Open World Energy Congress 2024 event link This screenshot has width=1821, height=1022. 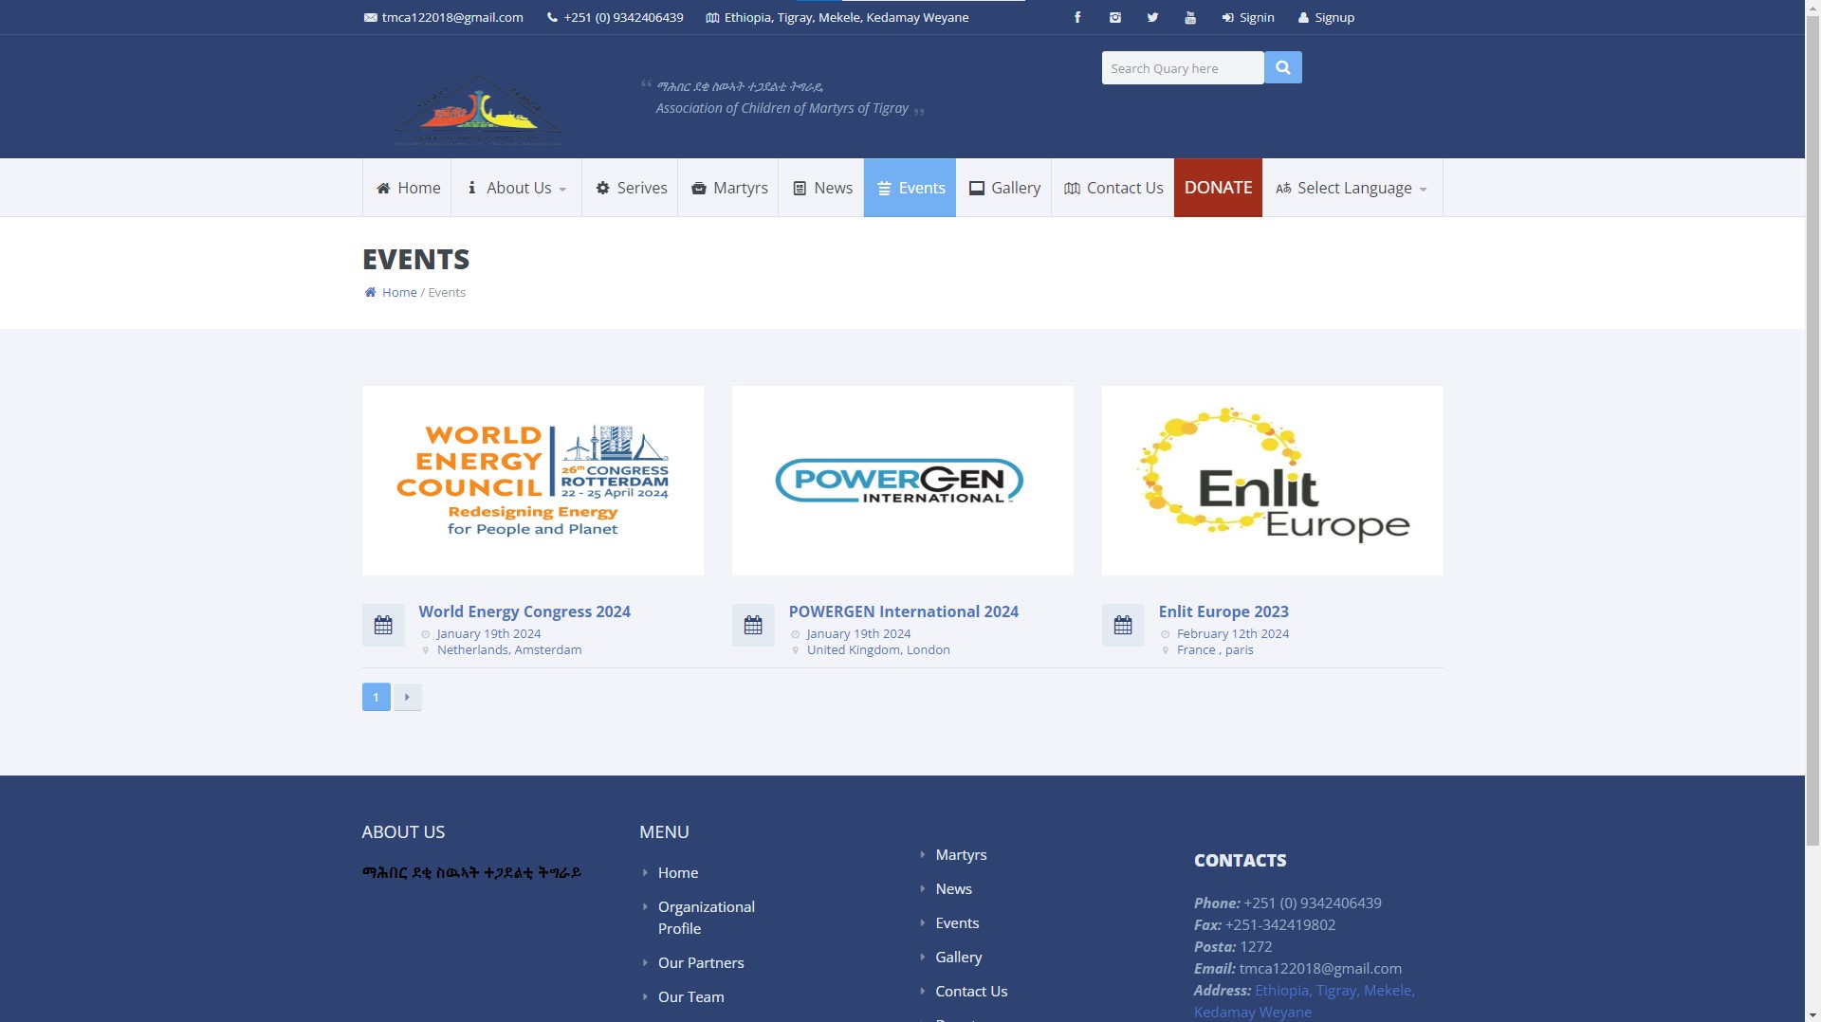tap(524, 611)
